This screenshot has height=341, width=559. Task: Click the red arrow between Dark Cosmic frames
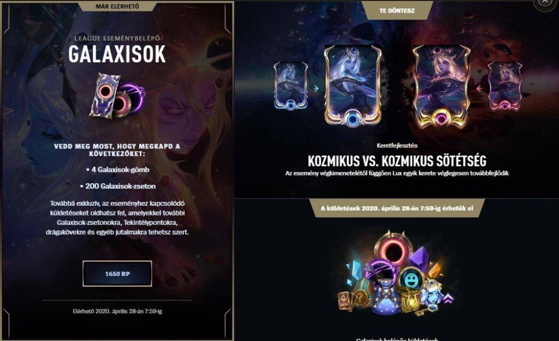pos(479,88)
